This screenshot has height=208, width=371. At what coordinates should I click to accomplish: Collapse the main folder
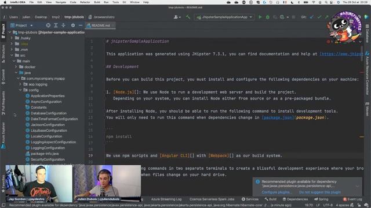pyautogui.click(x=14, y=61)
